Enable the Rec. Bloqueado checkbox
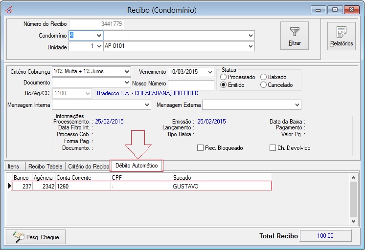365x250 pixels. pyautogui.click(x=200, y=148)
